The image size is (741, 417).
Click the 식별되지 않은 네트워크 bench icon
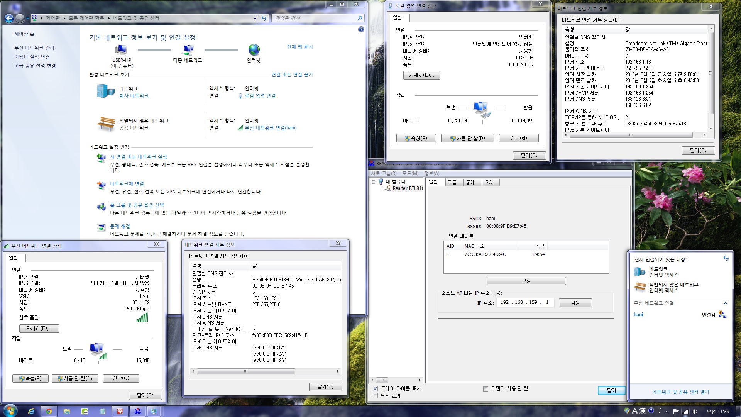[105, 124]
